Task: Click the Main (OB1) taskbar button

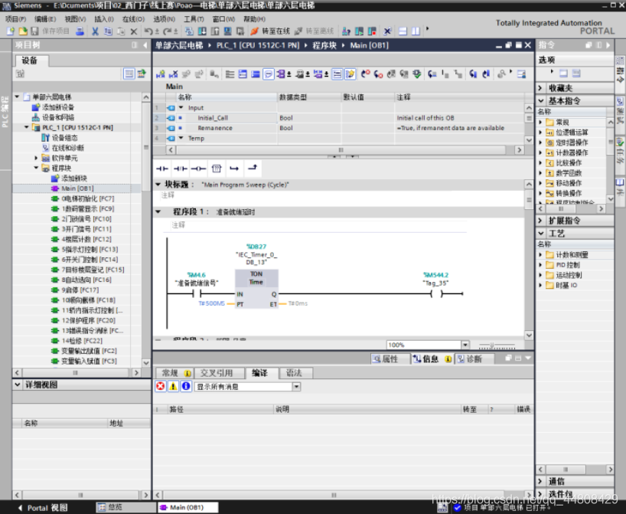Action: click(187, 508)
